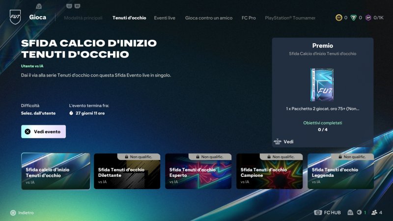Viewport: 393px width, 221px height.
Task: Click the speaker volume icon
Action: pyautogui.click(x=359, y=212)
